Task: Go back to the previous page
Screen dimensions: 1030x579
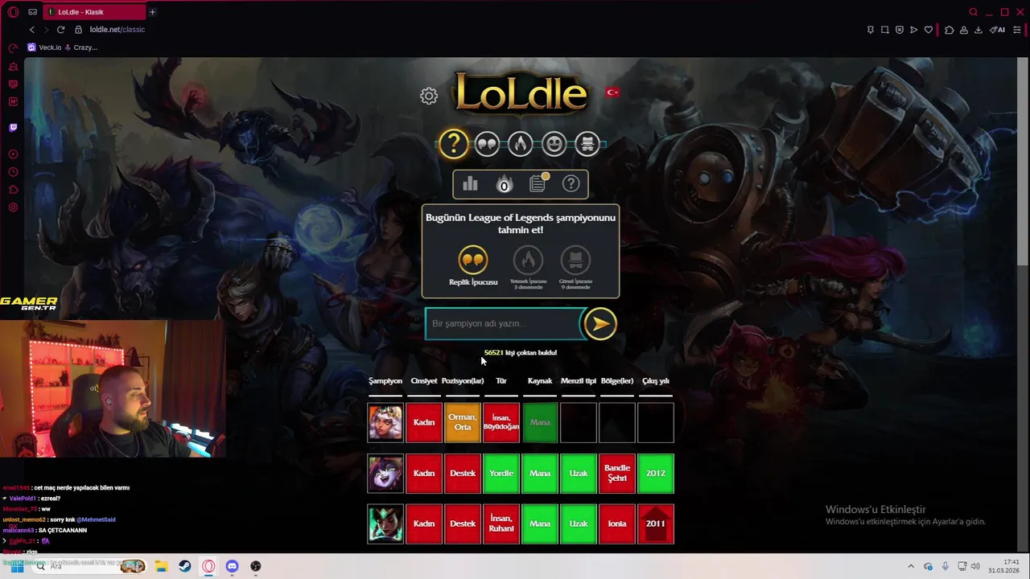Action: (x=32, y=30)
